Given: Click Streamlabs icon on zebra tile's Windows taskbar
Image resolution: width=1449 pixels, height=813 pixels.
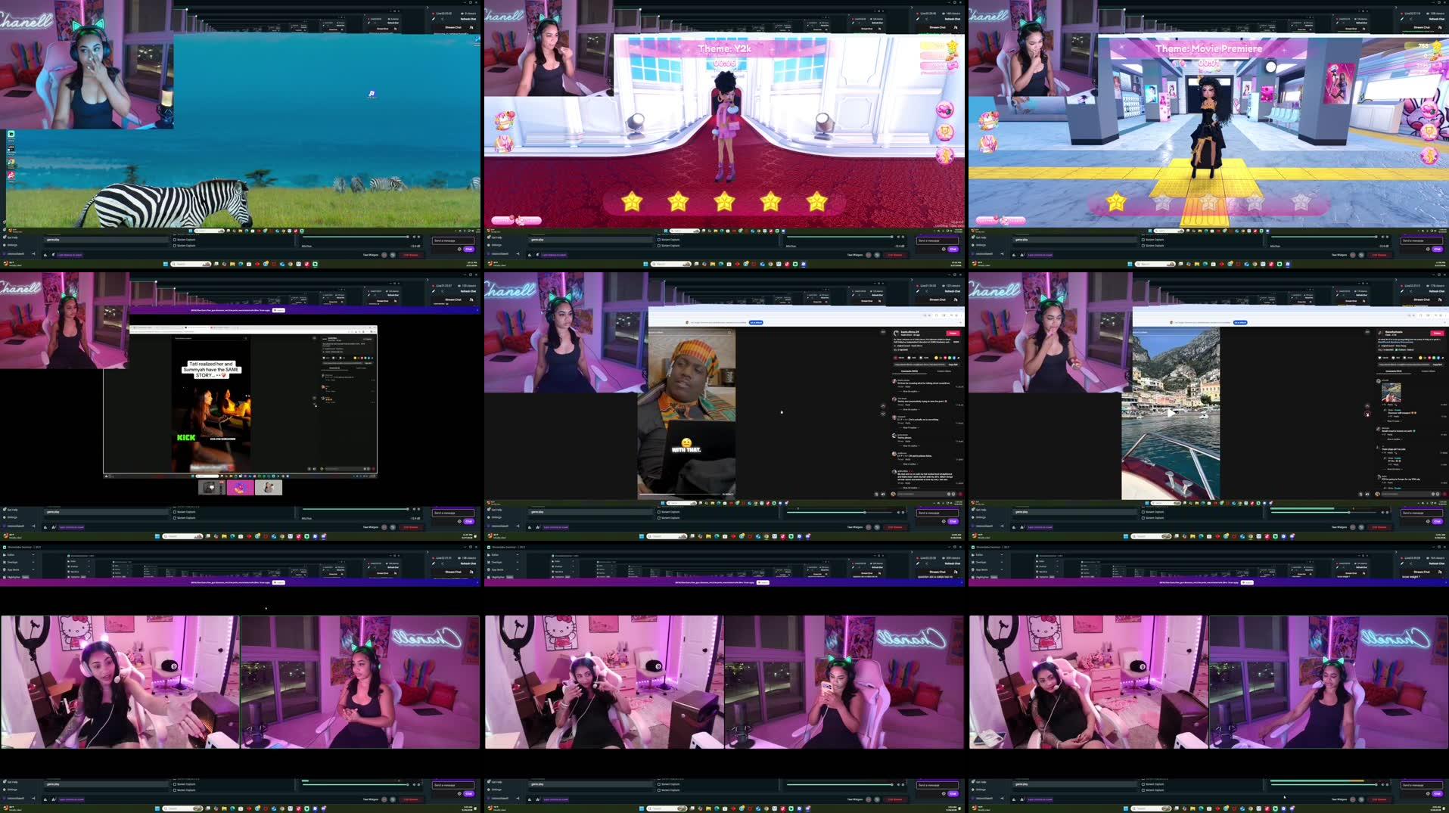Looking at the screenshot, I should pyautogui.click(x=315, y=264).
